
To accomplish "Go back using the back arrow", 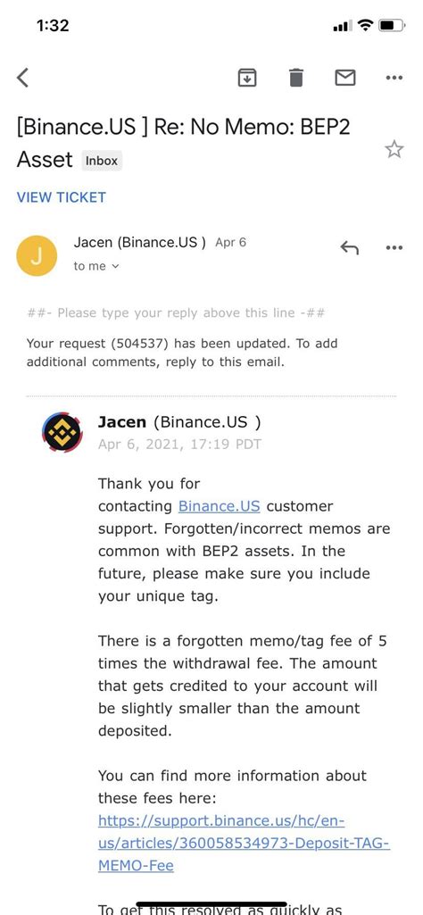I will coord(22,77).
